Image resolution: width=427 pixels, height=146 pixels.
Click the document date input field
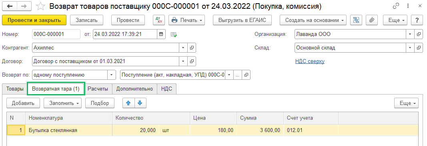coord(125,34)
